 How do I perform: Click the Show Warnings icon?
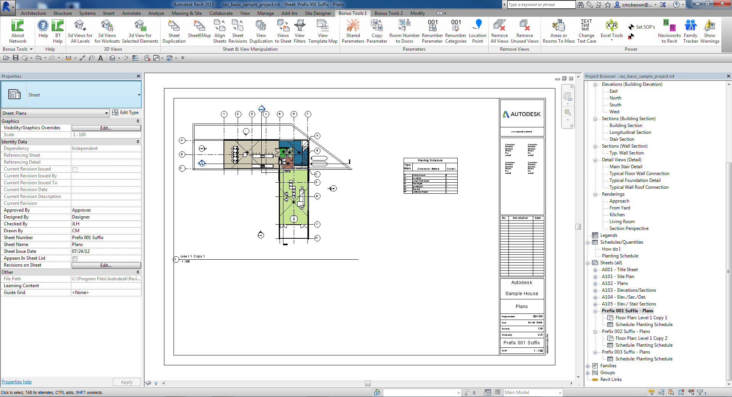tap(709, 31)
